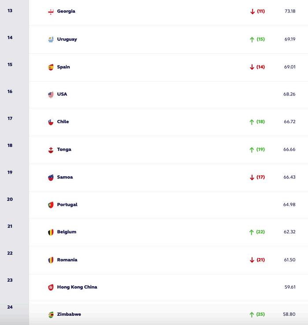Screen dimensions: 308x325
Task: Click the USA flag icon
Action: pos(51,95)
